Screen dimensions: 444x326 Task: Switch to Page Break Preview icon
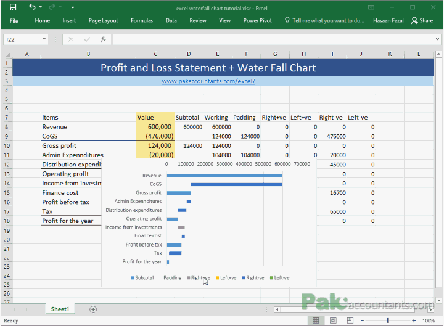[x=350, y=320]
